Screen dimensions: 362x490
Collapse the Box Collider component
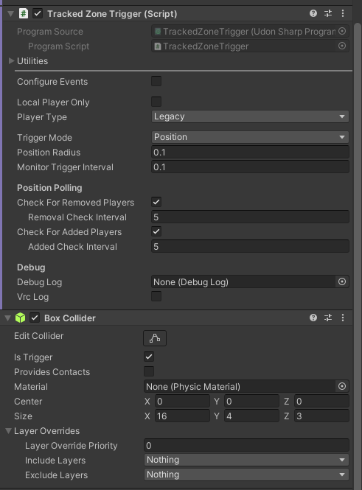click(x=7, y=318)
